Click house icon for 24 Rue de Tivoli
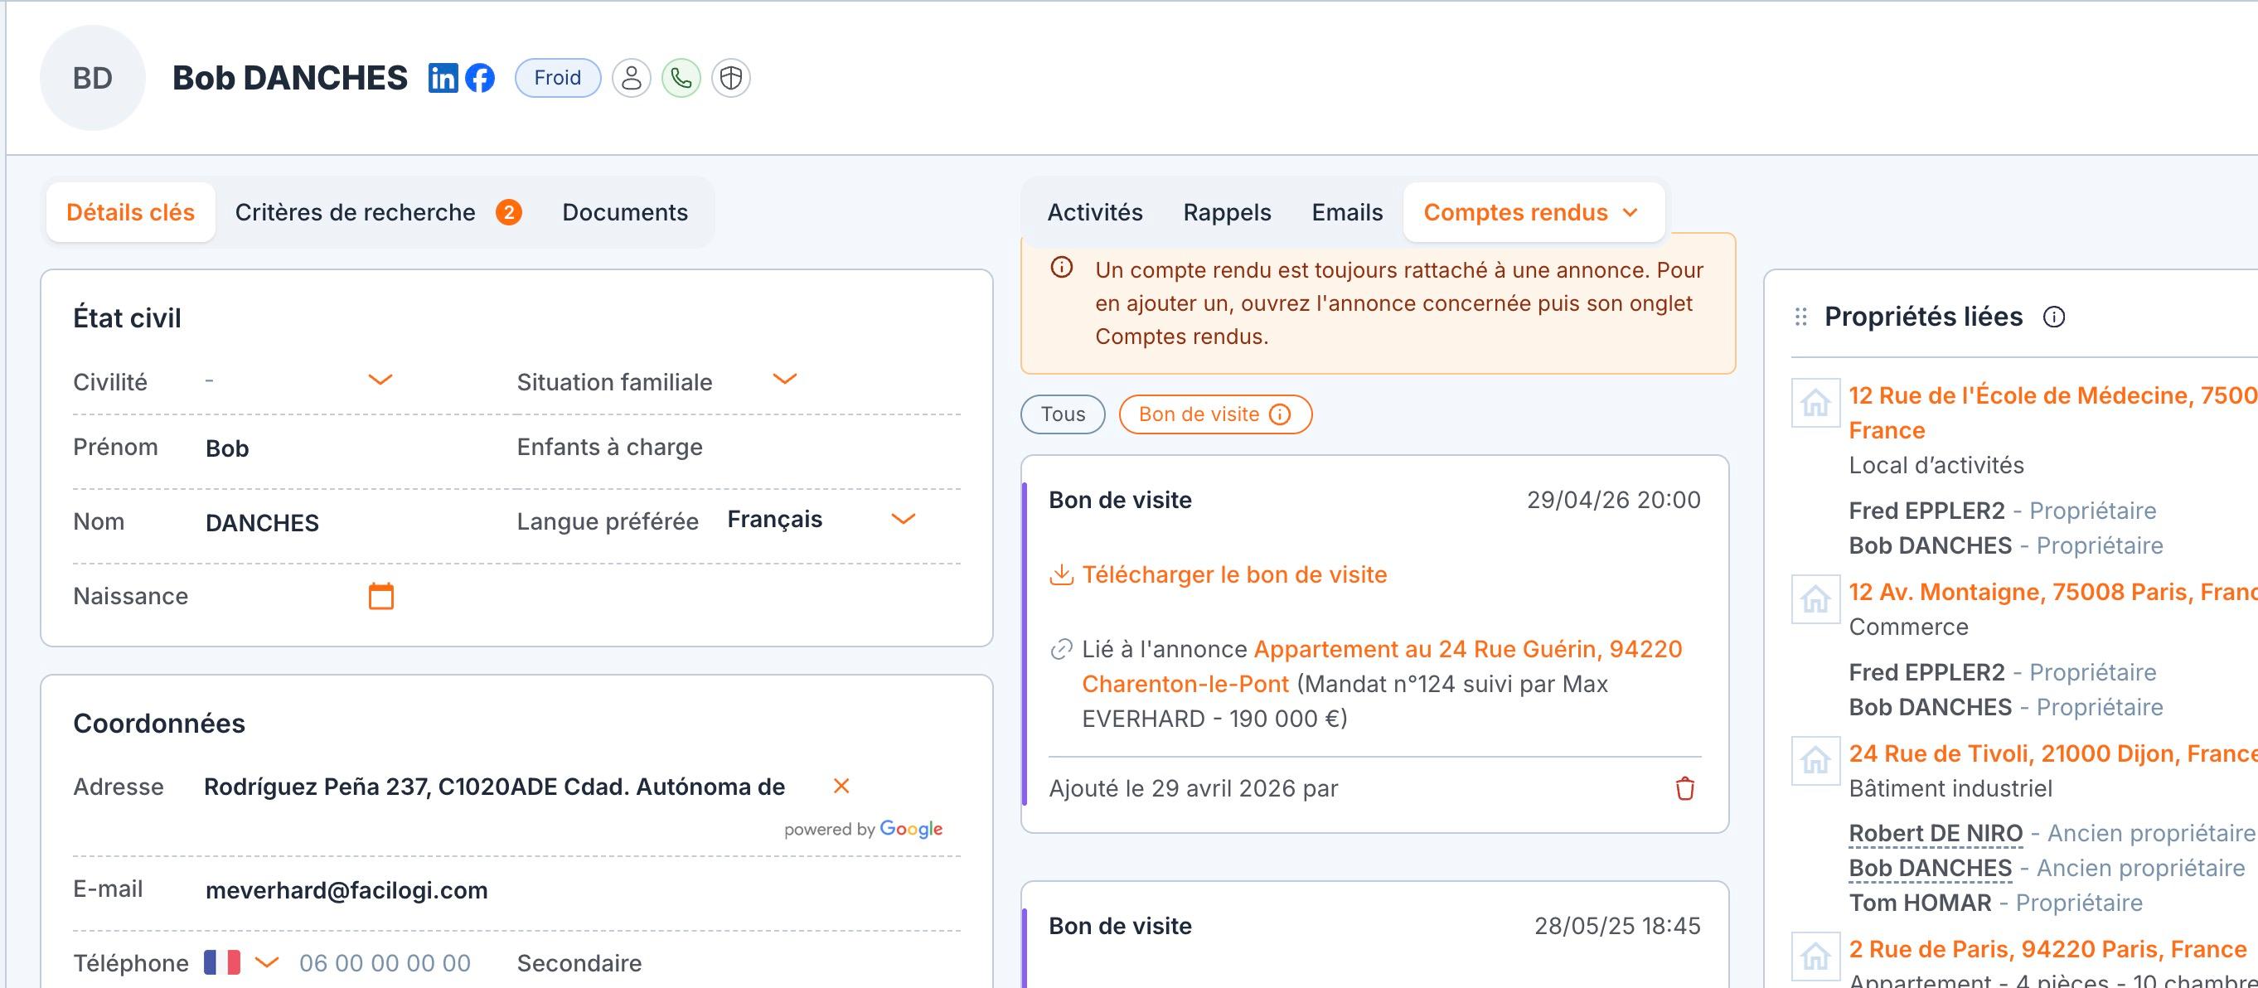2258x988 pixels. (x=1815, y=760)
